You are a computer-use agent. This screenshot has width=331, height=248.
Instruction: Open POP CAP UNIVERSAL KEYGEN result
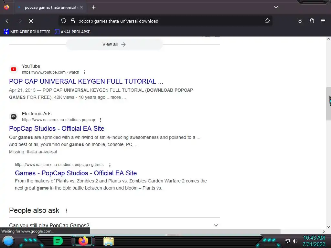[86, 81]
